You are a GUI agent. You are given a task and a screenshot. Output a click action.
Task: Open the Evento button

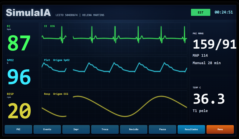pyautogui.click(x=47, y=129)
